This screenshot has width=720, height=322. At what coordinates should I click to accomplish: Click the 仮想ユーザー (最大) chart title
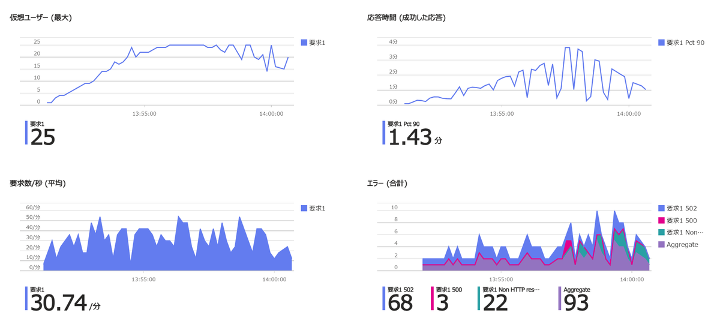click(x=41, y=18)
